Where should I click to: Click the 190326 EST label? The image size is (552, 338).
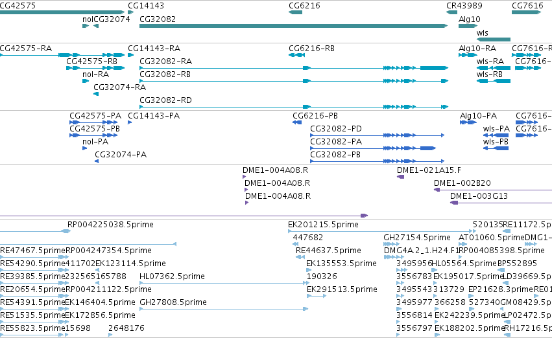coord(322,276)
